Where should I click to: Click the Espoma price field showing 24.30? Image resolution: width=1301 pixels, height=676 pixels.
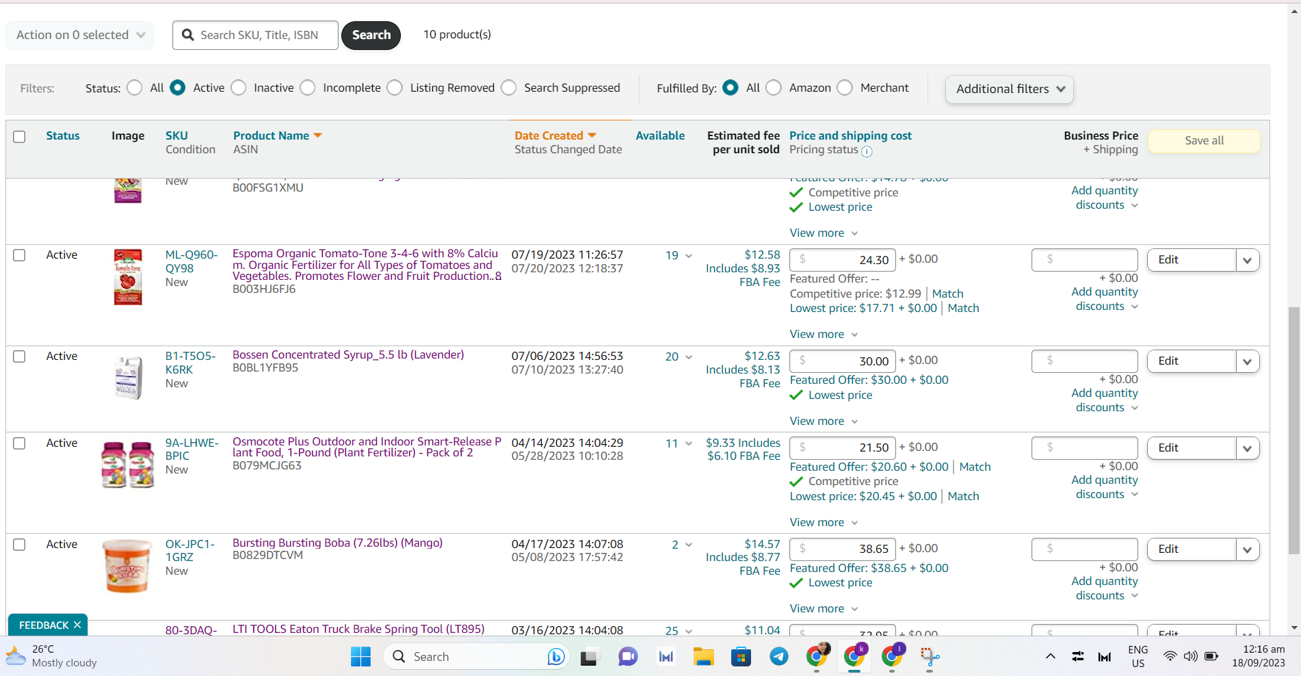click(843, 260)
